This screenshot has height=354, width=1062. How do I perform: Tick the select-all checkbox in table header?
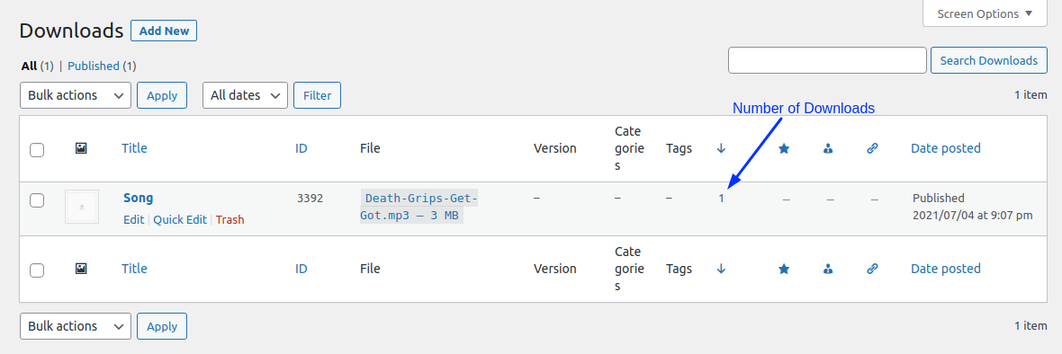pos(37,150)
